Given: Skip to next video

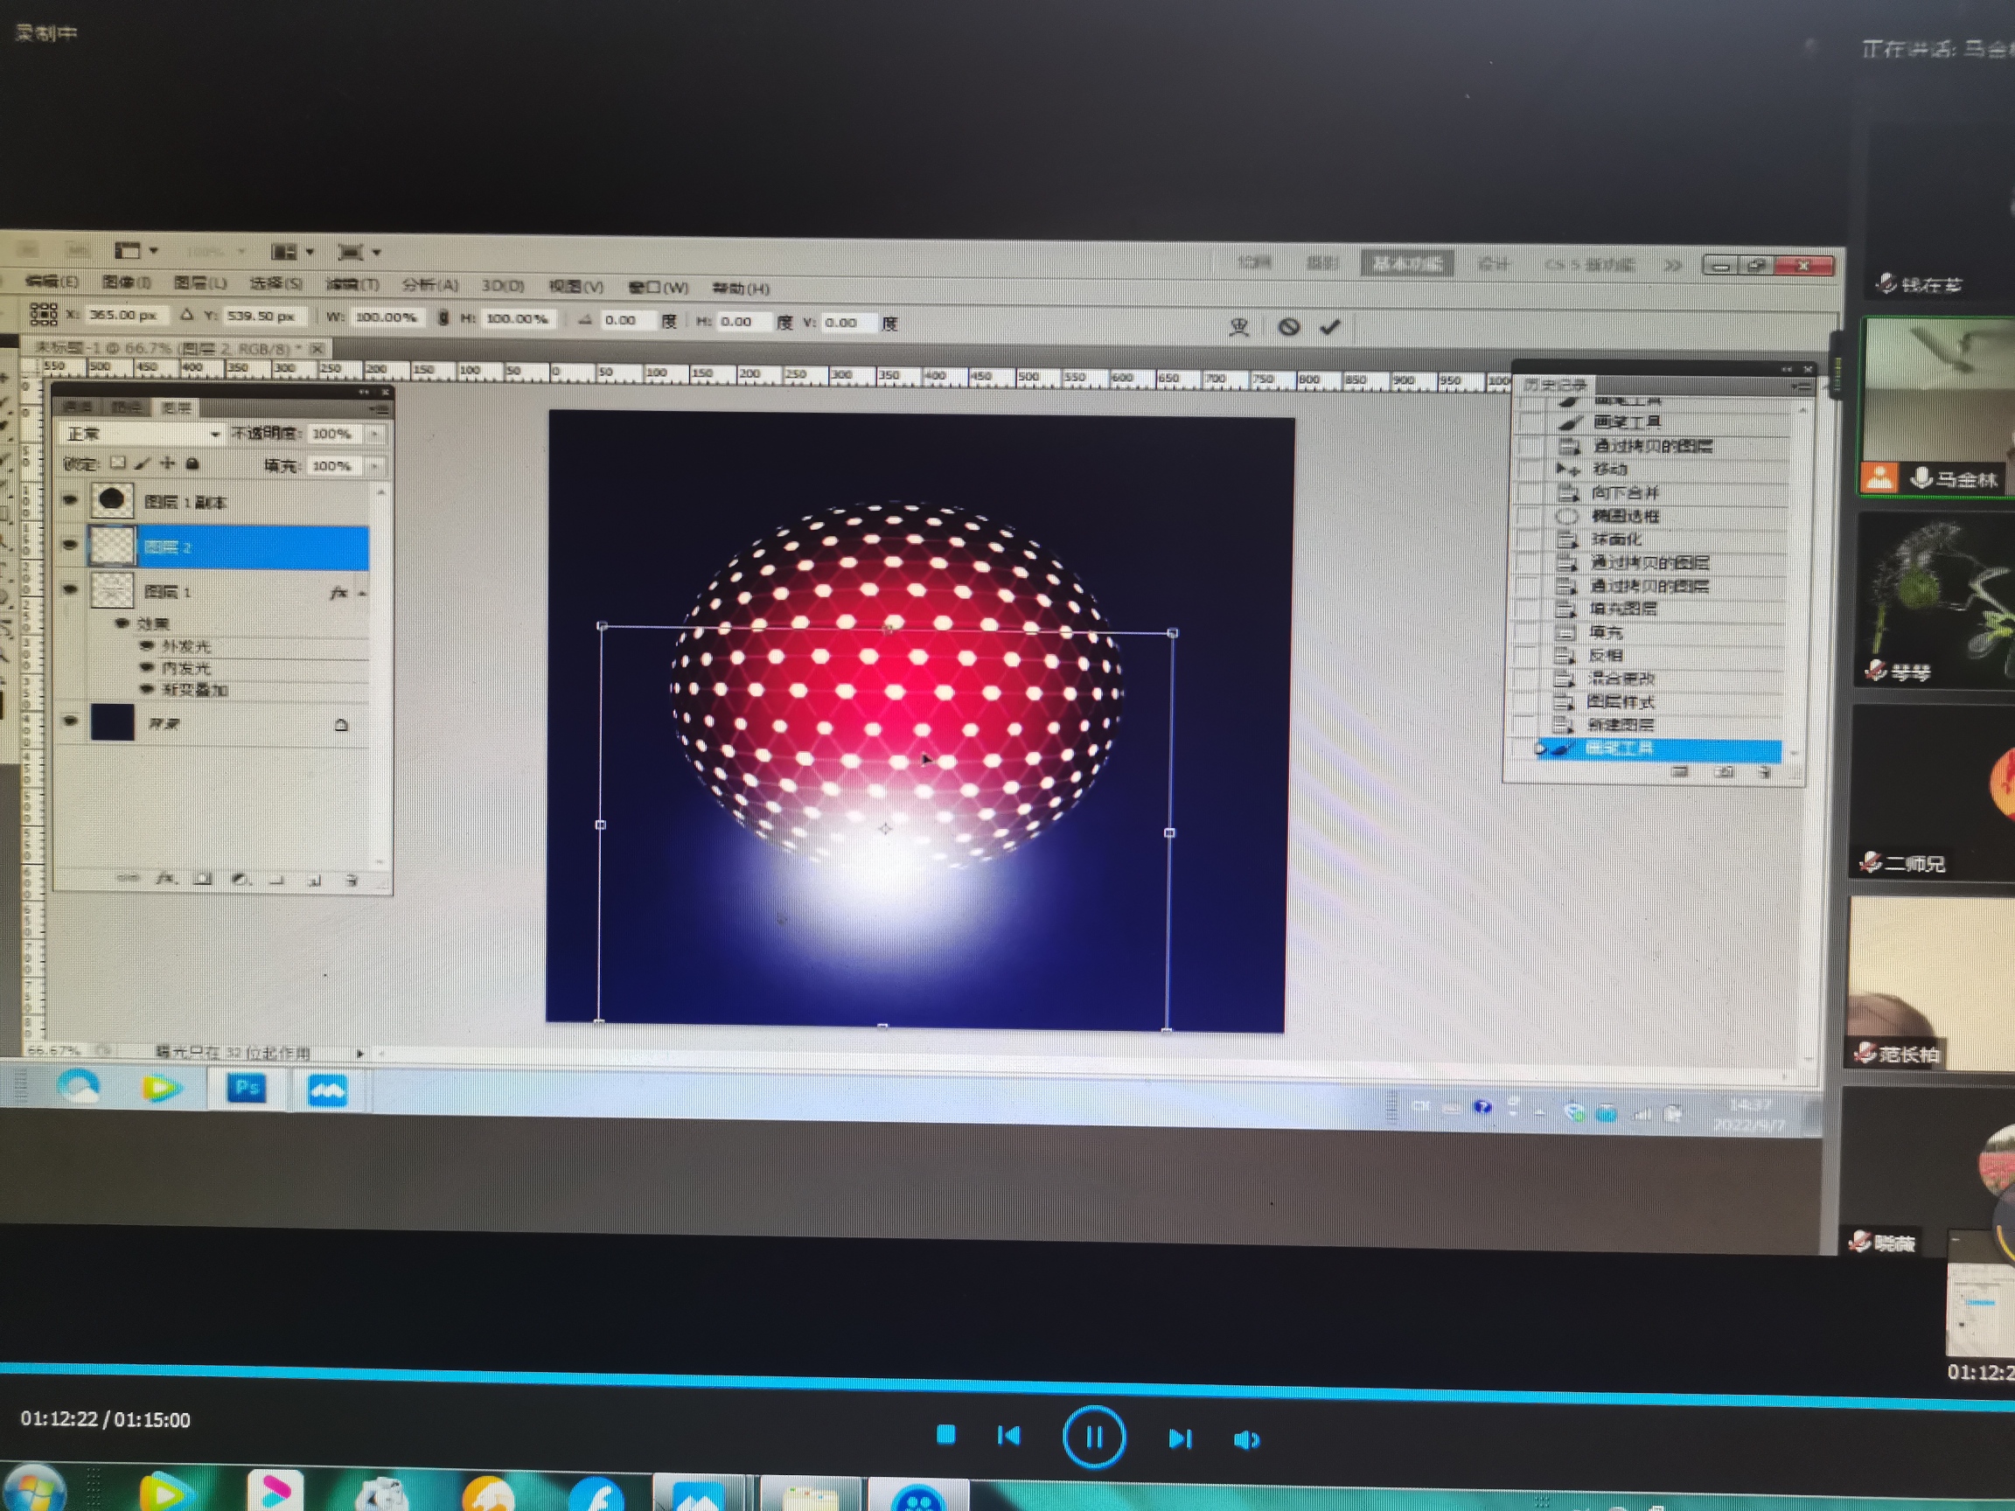Looking at the screenshot, I should pyautogui.click(x=1180, y=1438).
